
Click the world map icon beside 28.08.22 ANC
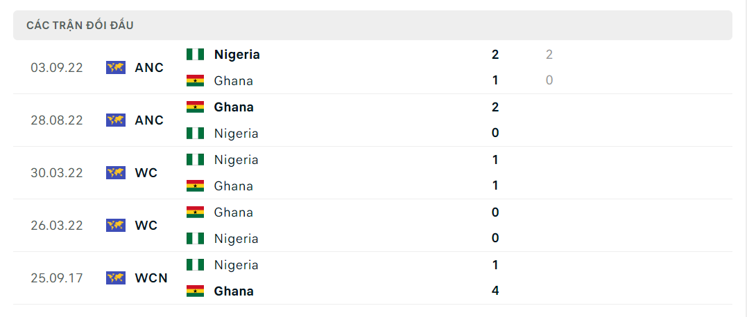point(115,120)
